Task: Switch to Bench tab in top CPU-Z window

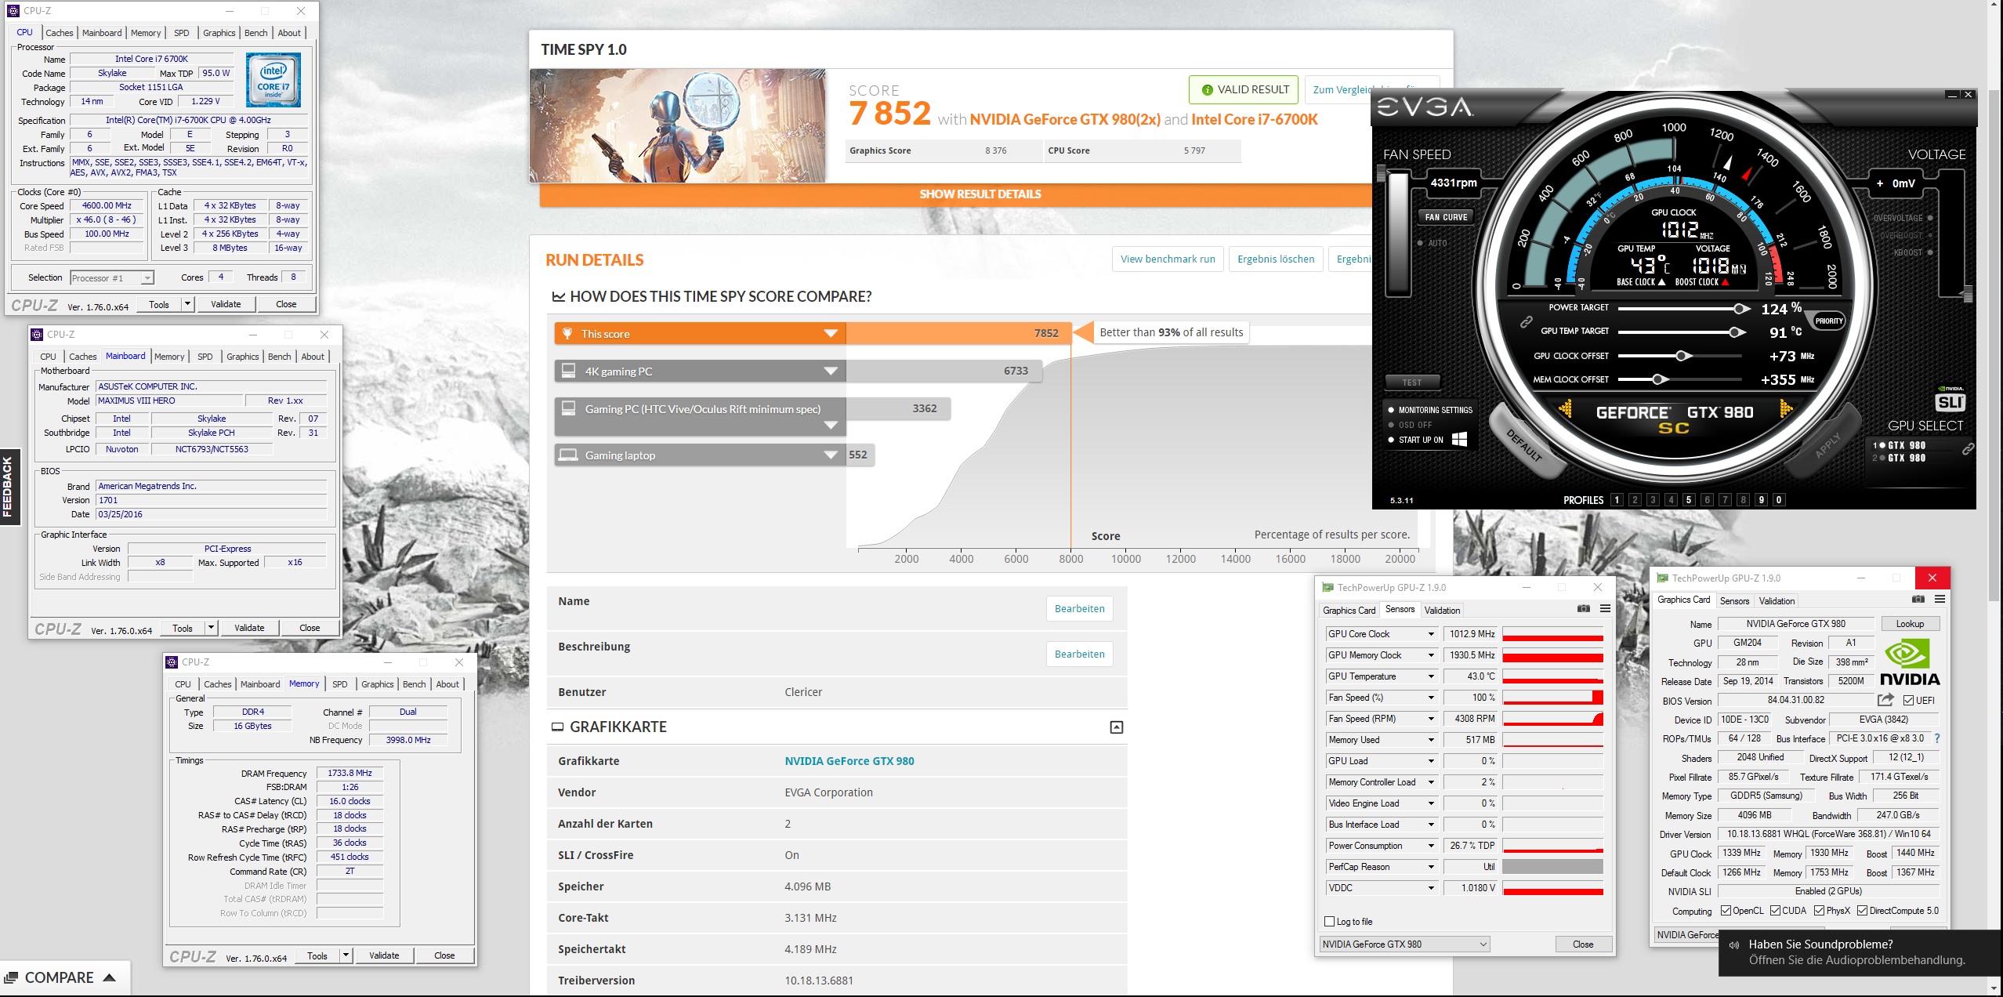Action: tap(256, 33)
